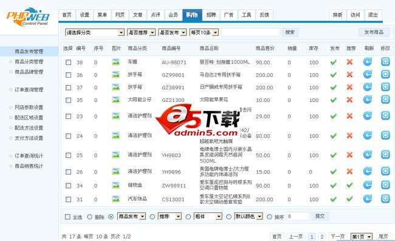395x241 pixels.
Task: Switch to the 设置 tab
Action: coord(84,15)
